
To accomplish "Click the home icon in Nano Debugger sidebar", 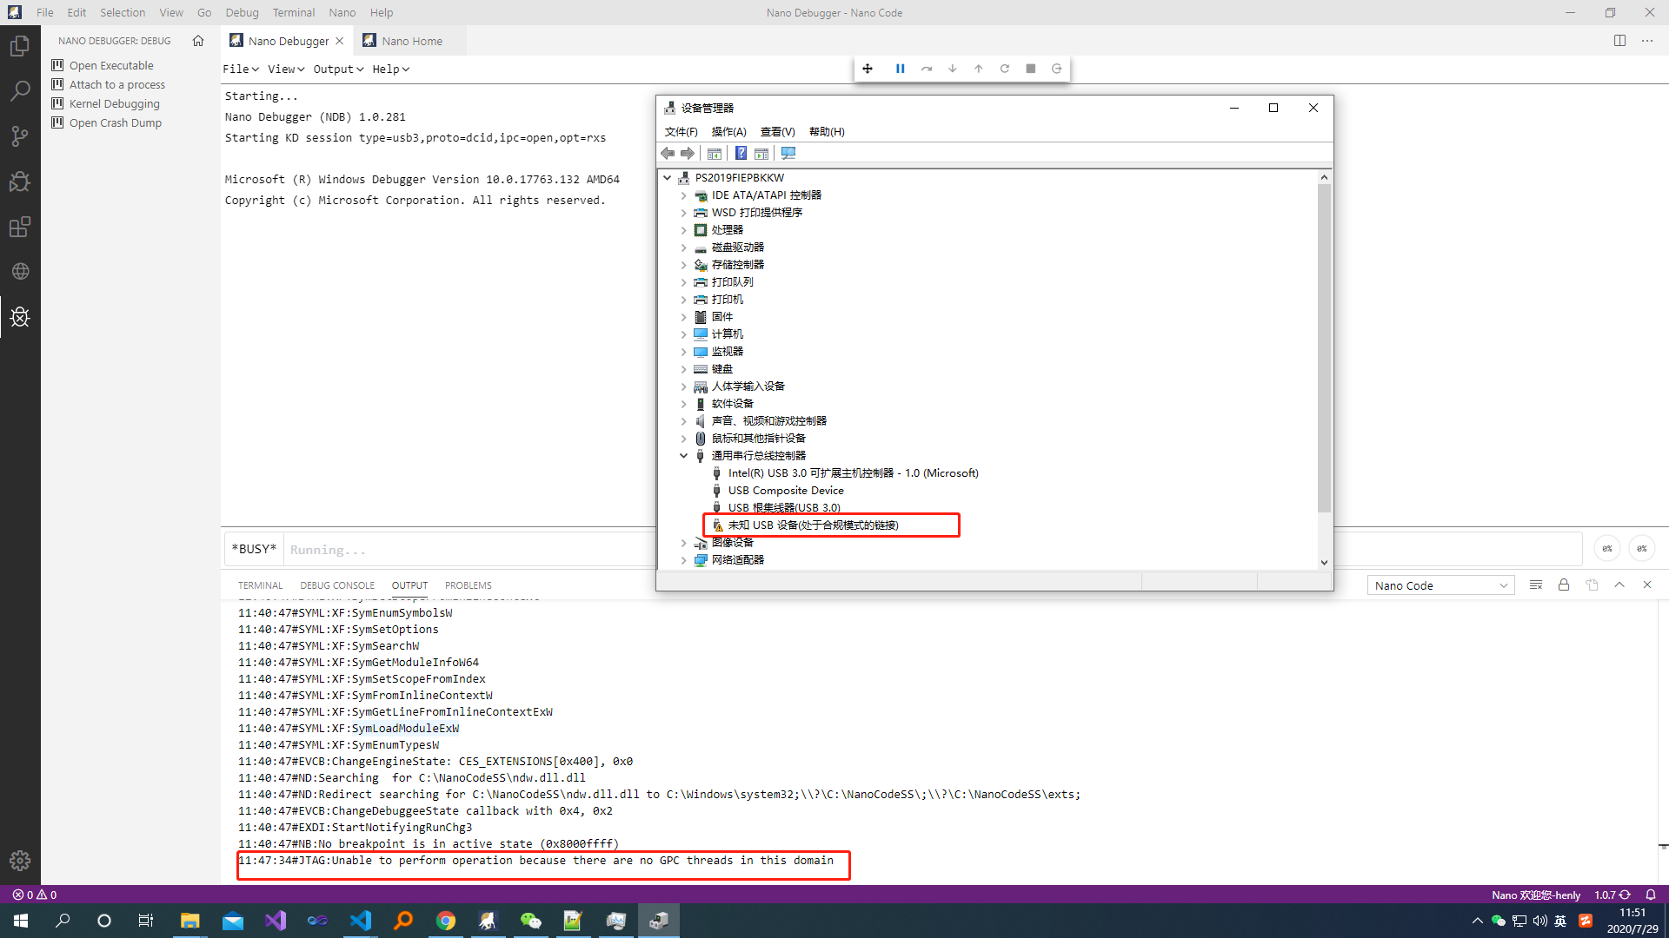I will pos(198,41).
